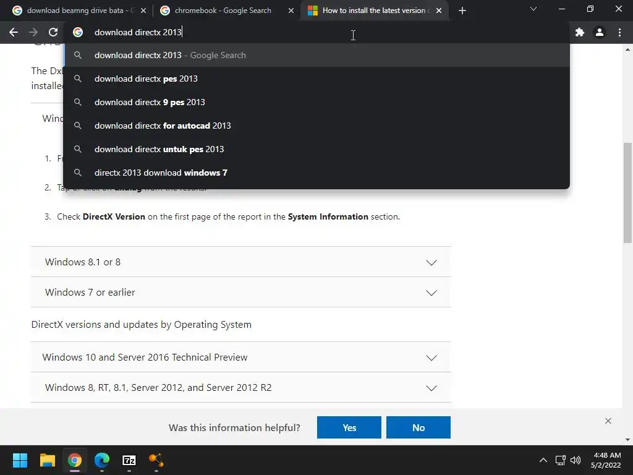Go back with the browser back arrow

[14, 32]
